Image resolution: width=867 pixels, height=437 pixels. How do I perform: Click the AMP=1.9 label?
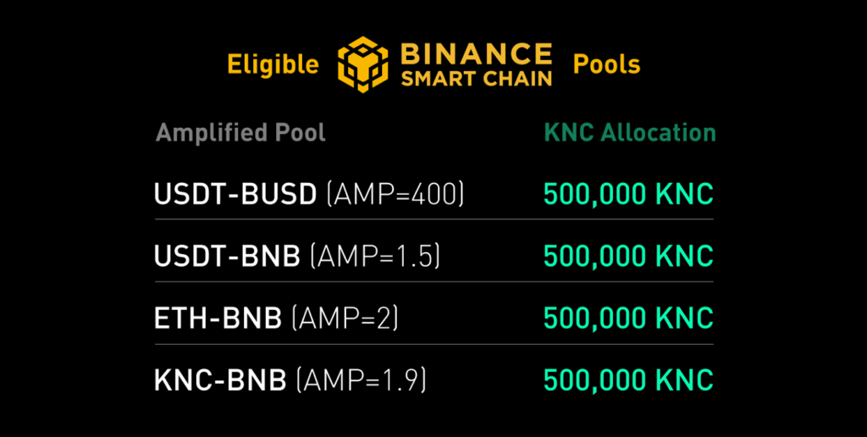point(361,380)
